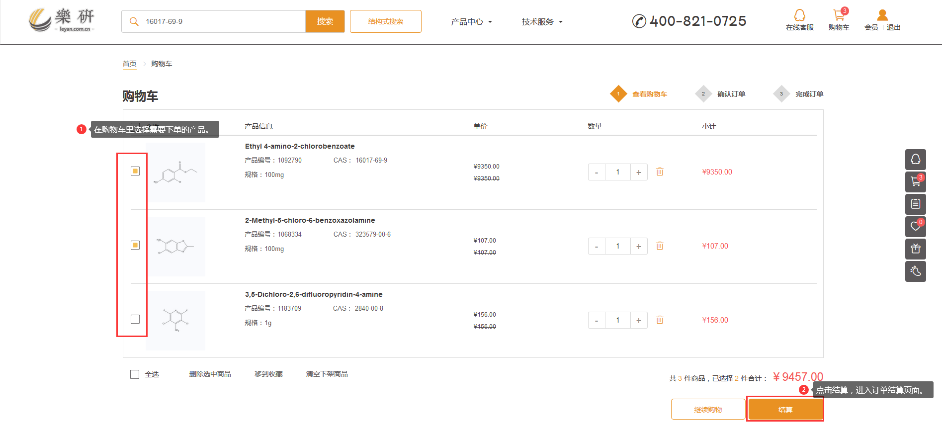Open favorites heart icon in right sidebar

point(915,227)
